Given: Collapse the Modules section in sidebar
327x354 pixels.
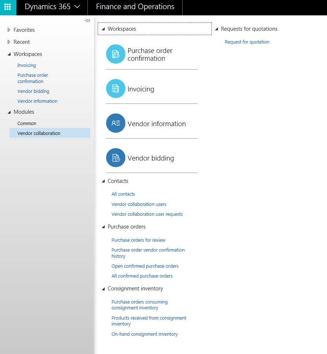Looking at the screenshot, I should pyautogui.click(x=9, y=112).
